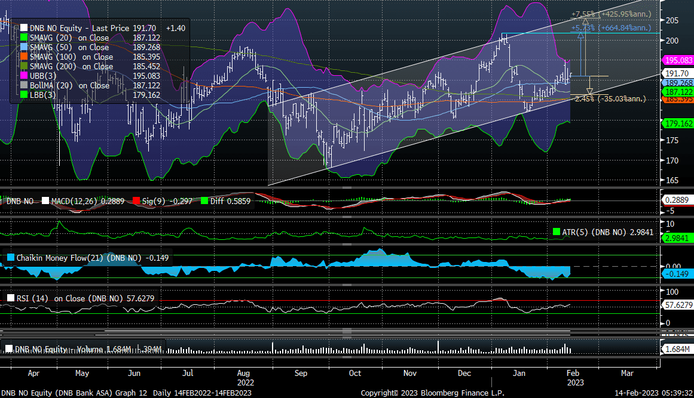Click the 'ATR(5) (DNB NO) 2.9841' label
The width and height of the screenshot is (694, 398).
coord(607,232)
